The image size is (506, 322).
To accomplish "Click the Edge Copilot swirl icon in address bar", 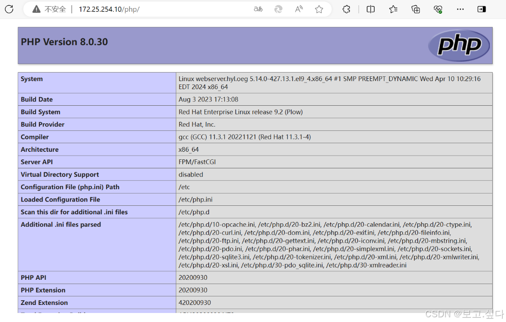I will [278, 9].
